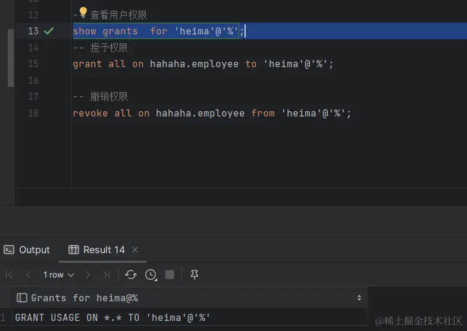Image resolution: width=467 pixels, height=331 pixels.
Task: Select 'Grants for heima@%' column header
Action: 83,298
